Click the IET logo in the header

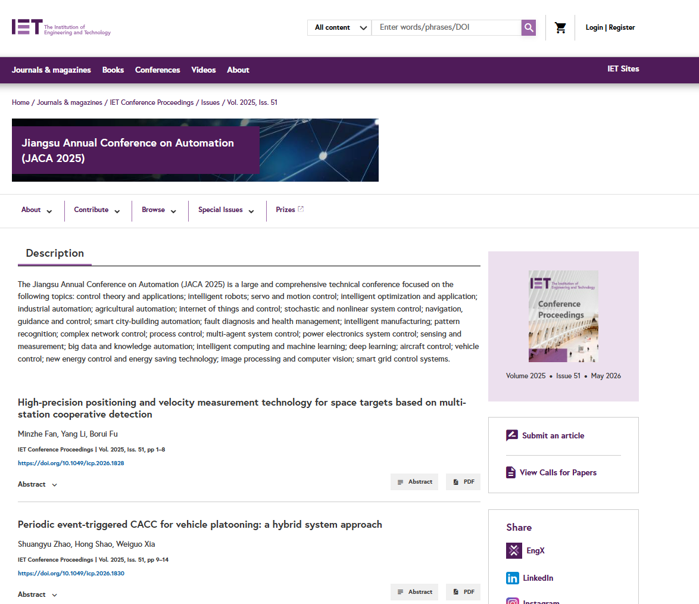(x=61, y=27)
